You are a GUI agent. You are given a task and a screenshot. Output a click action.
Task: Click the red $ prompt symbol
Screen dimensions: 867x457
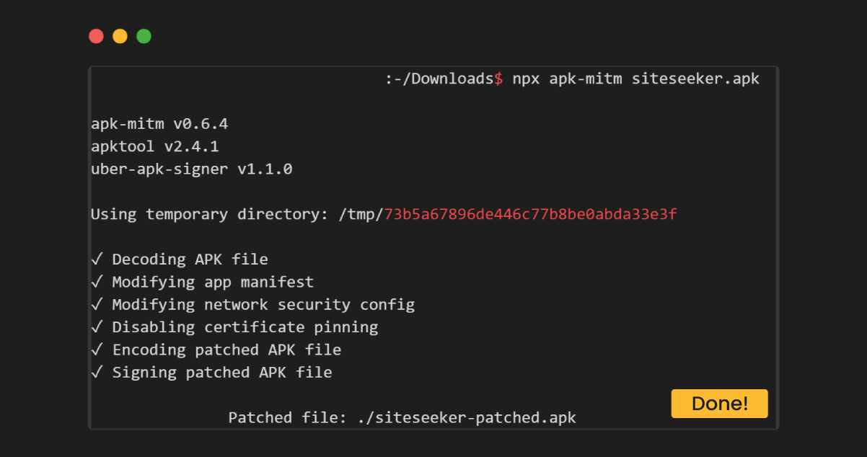coord(498,79)
